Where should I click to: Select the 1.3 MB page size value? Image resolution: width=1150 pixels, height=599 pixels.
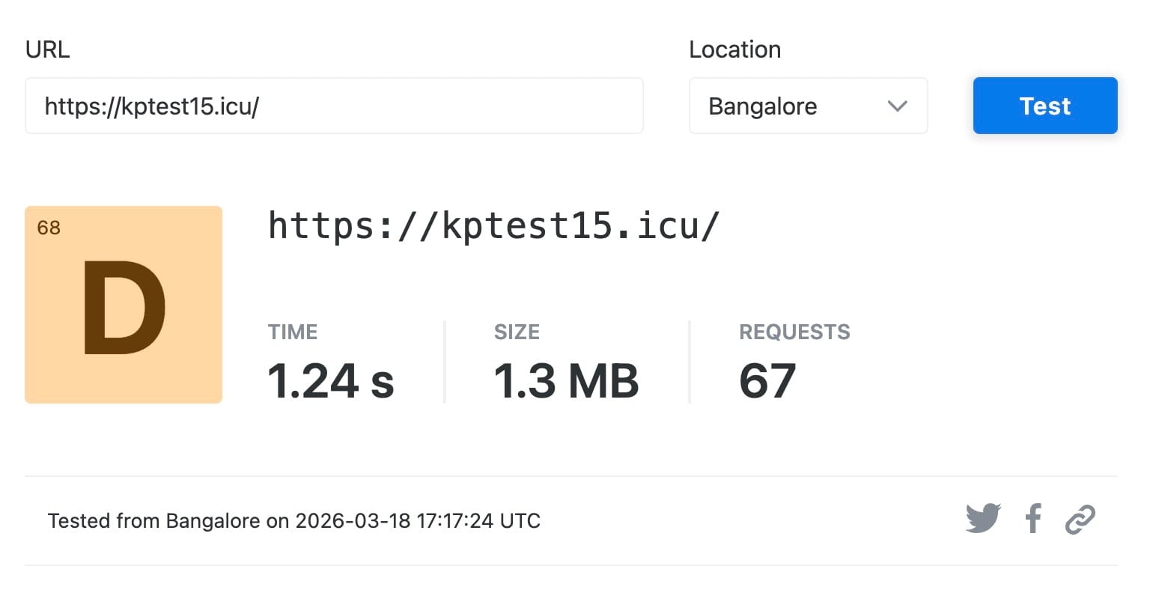(566, 381)
